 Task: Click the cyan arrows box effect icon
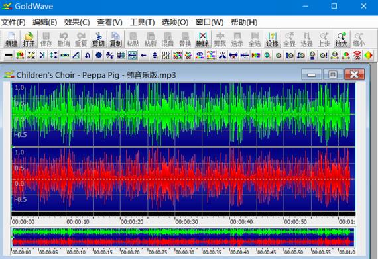133,56
